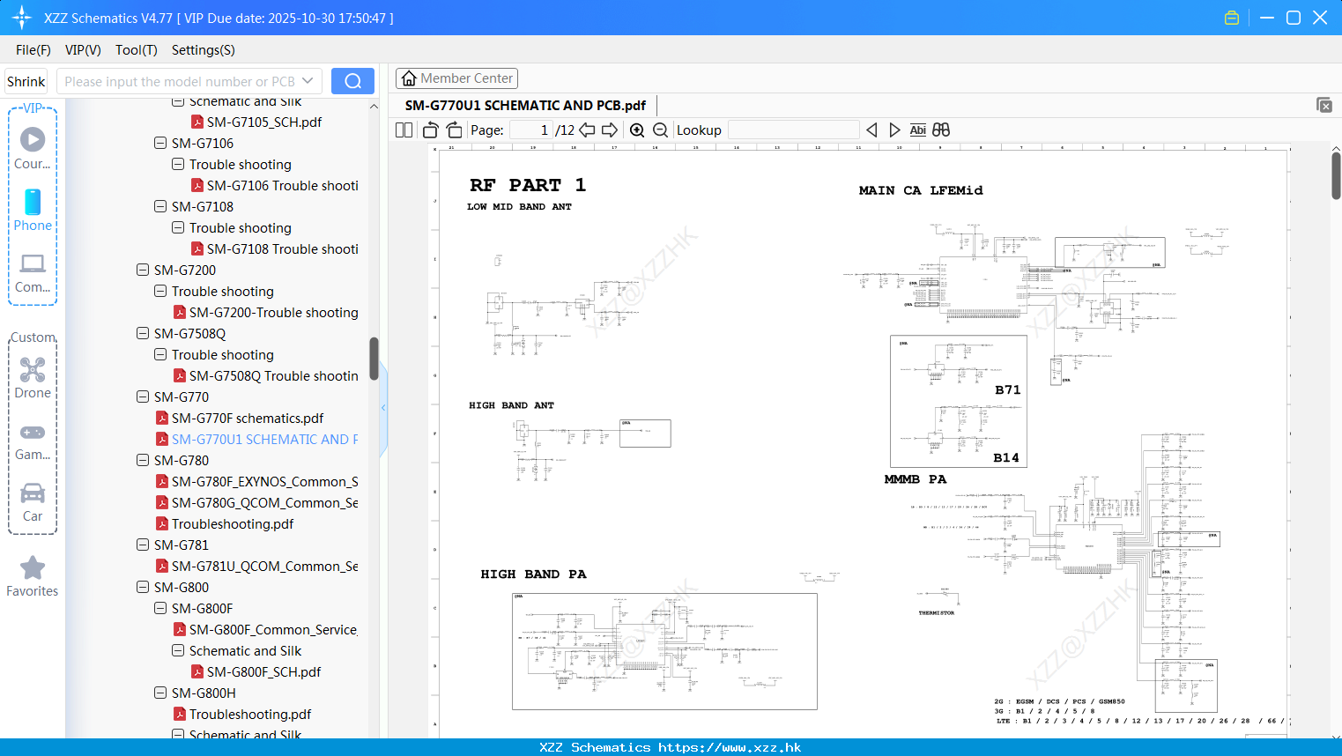
Task: Collapse the SM-G781 node
Action: (x=143, y=545)
